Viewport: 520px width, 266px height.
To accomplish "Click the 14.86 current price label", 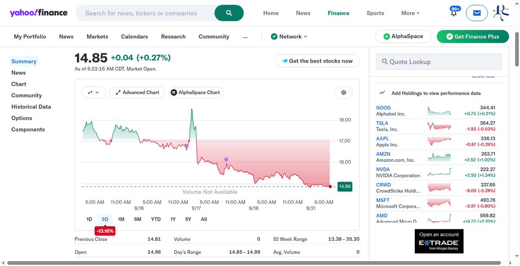I will point(344,186).
